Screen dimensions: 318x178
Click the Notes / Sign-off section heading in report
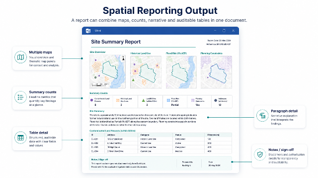pyautogui.click(x=99, y=159)
